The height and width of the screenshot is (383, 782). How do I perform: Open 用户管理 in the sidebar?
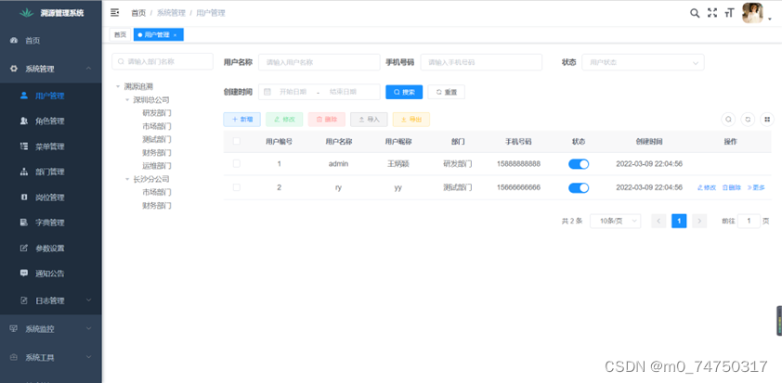coord(51,96)
